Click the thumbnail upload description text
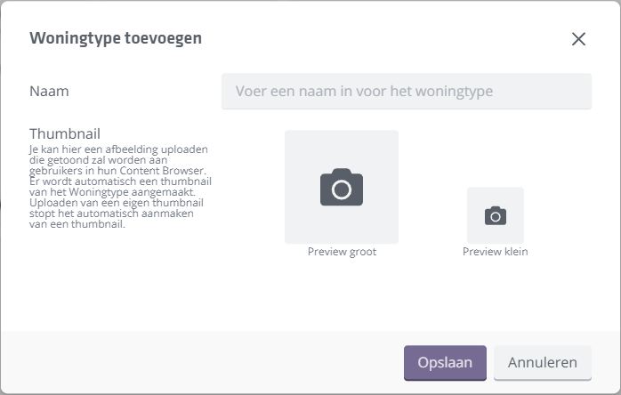The height and width of the screenshot is (395, 621). tap(120, 186)
